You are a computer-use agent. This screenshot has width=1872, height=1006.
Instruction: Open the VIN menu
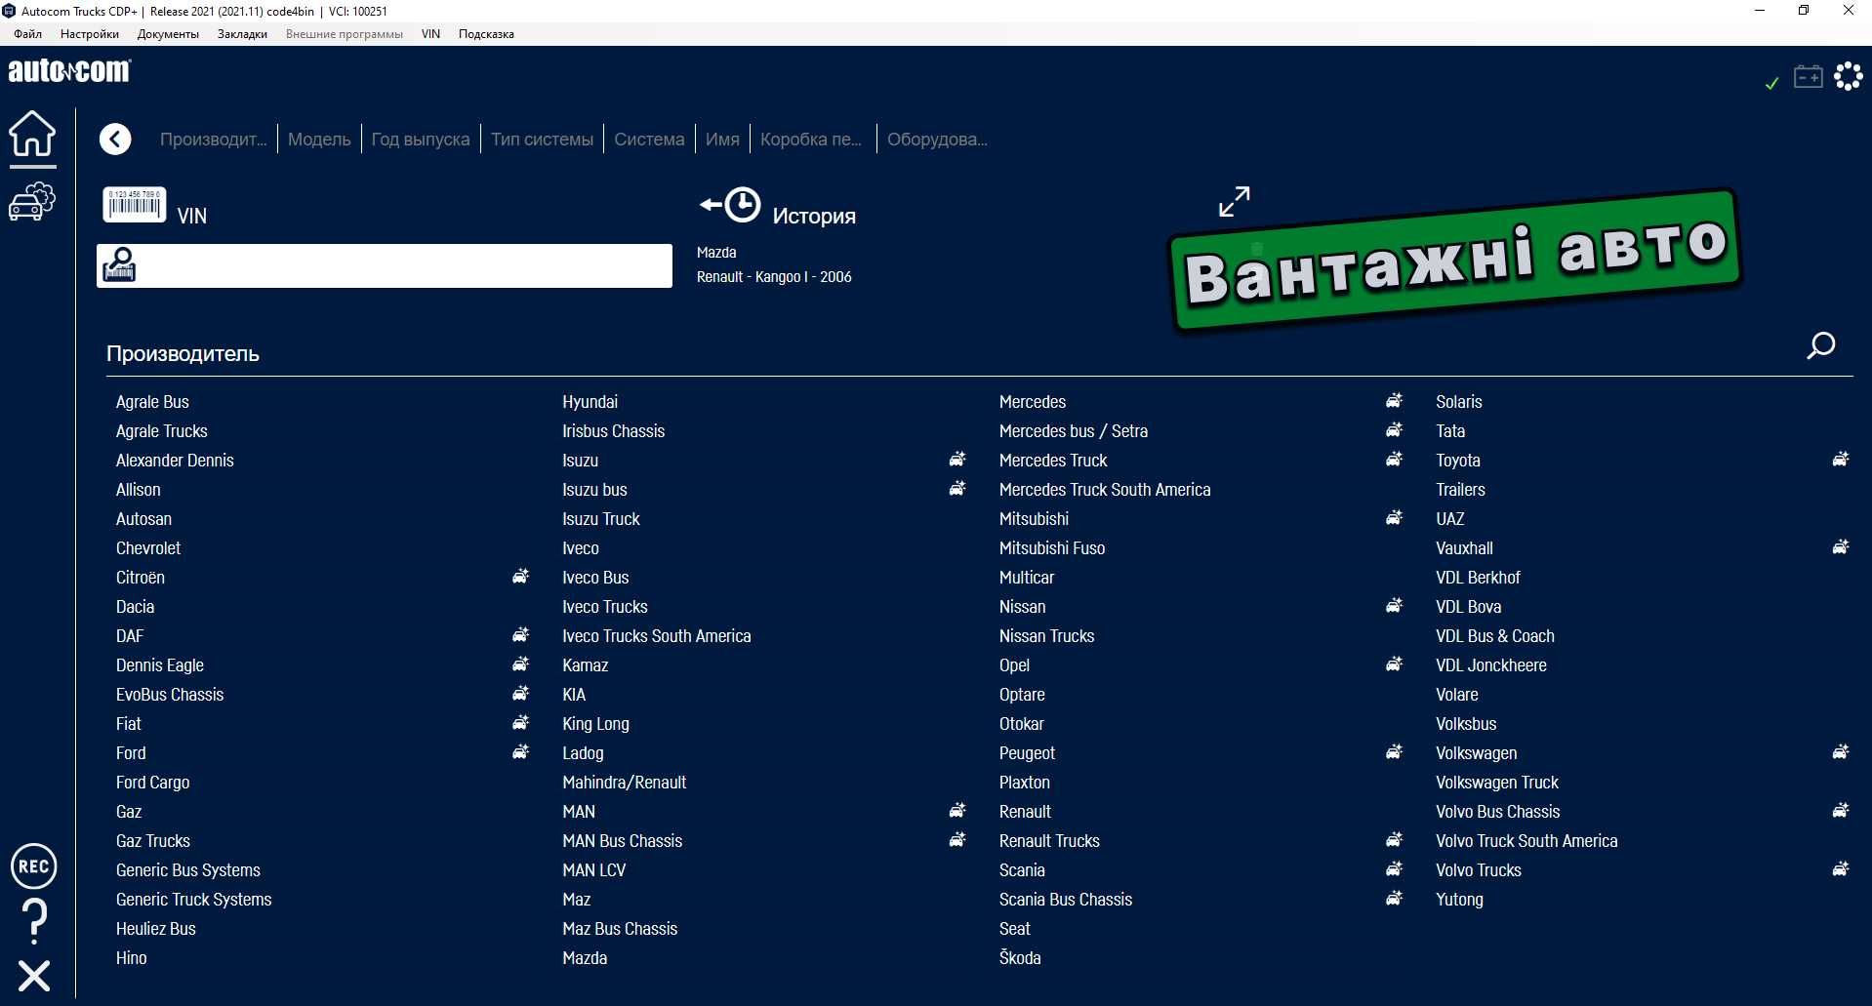pyautogui.click(x=430, y=34)
